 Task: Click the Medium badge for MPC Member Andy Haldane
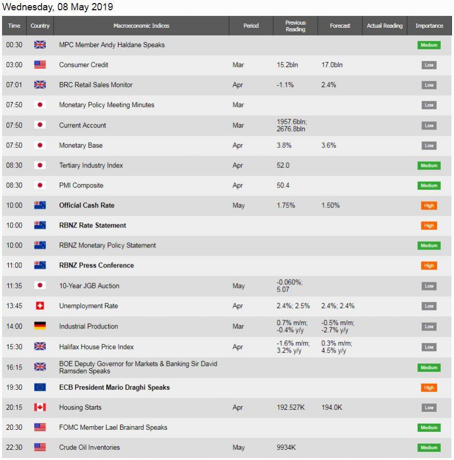[429, 45]
